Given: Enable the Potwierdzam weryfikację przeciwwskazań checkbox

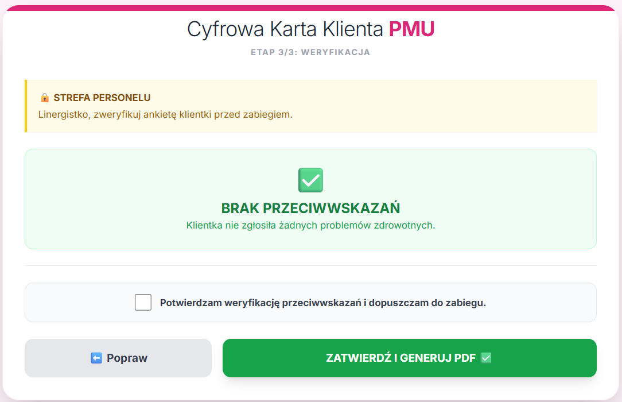Looking at the screenshot, I should click(x=143, y=301).
